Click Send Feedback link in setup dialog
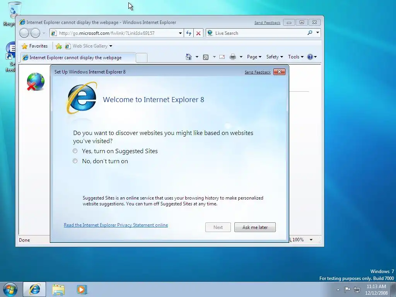The height and width of the screenshot is (297, 396). pos(258,72)
